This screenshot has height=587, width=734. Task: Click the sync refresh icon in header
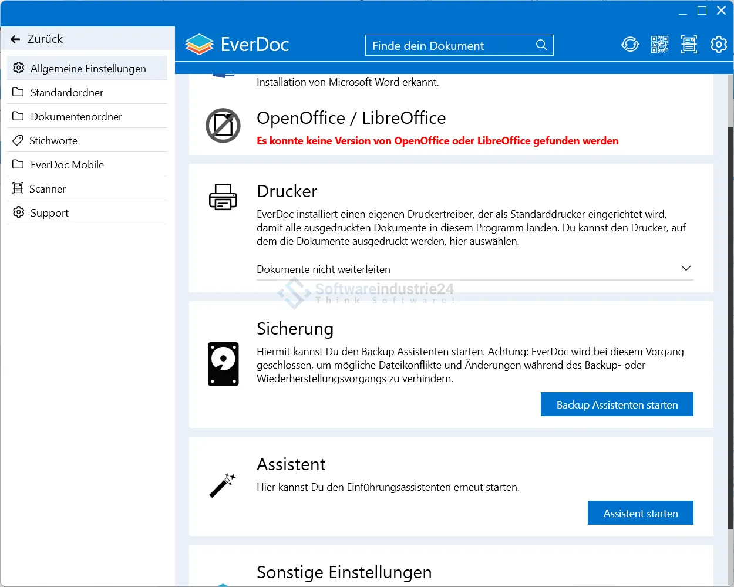[630, 45]
